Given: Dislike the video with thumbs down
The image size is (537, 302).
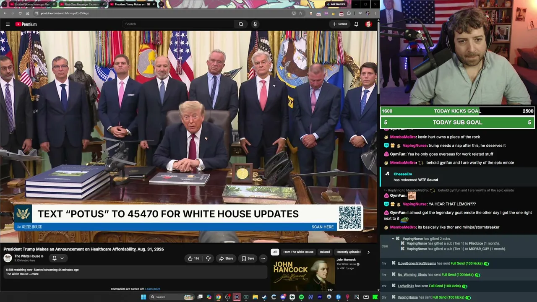Looking at the screenshot, I should [208, 258].
